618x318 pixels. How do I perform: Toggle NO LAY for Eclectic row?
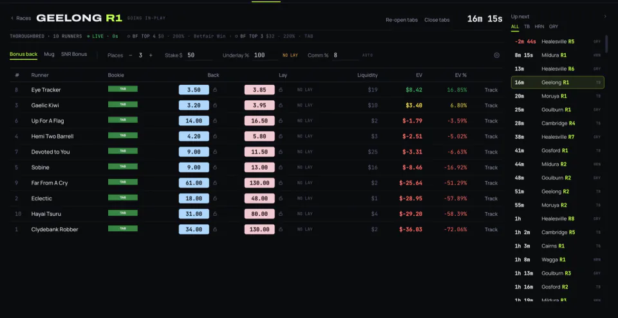[304, 199]
